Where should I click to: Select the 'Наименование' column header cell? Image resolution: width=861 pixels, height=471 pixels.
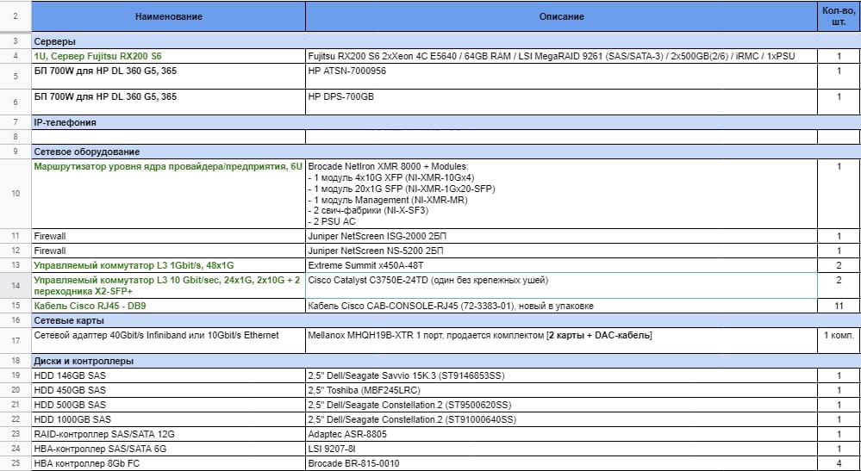tap(169, 16)
